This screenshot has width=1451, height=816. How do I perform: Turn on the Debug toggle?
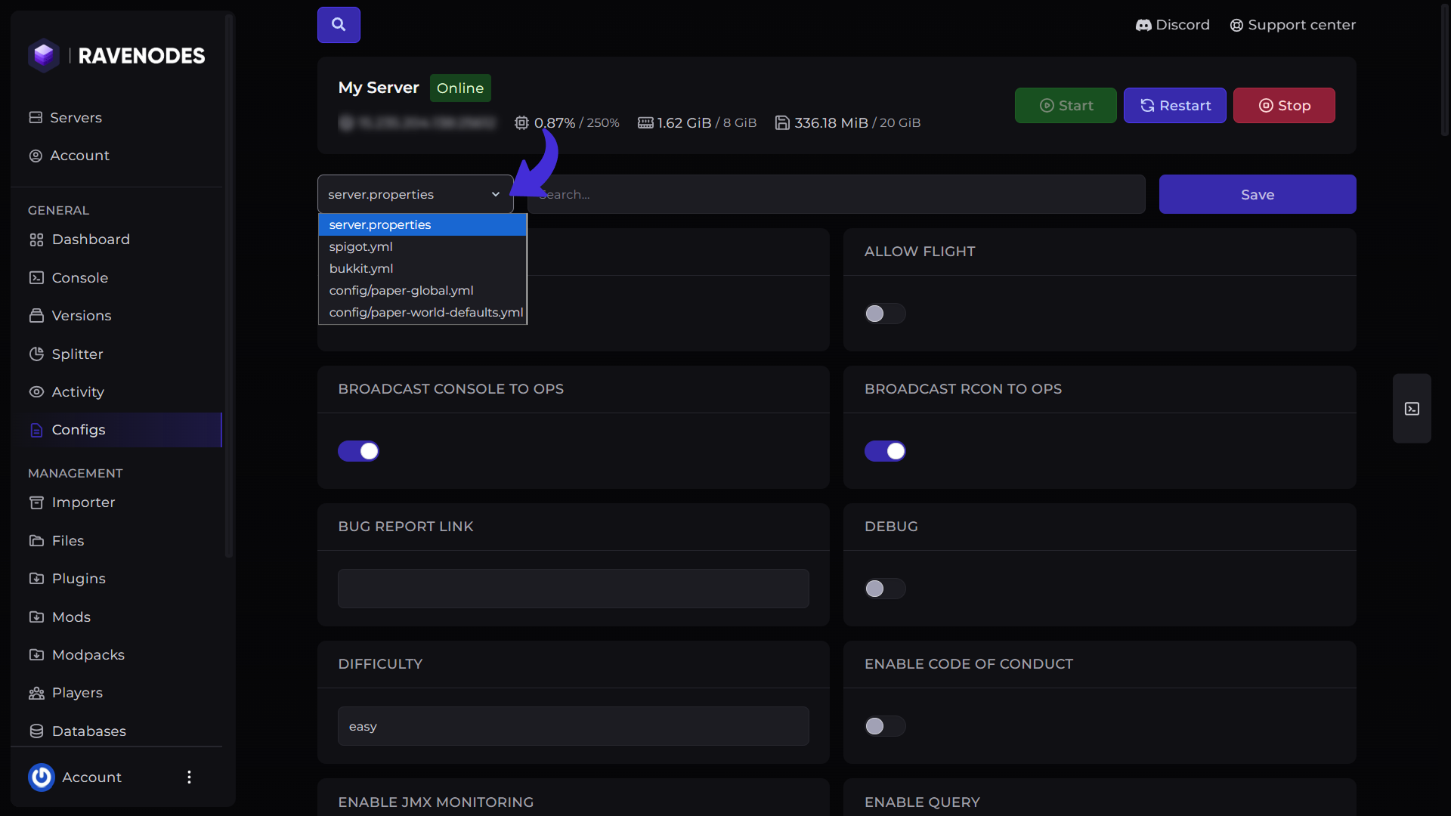(x=885, y=589)
